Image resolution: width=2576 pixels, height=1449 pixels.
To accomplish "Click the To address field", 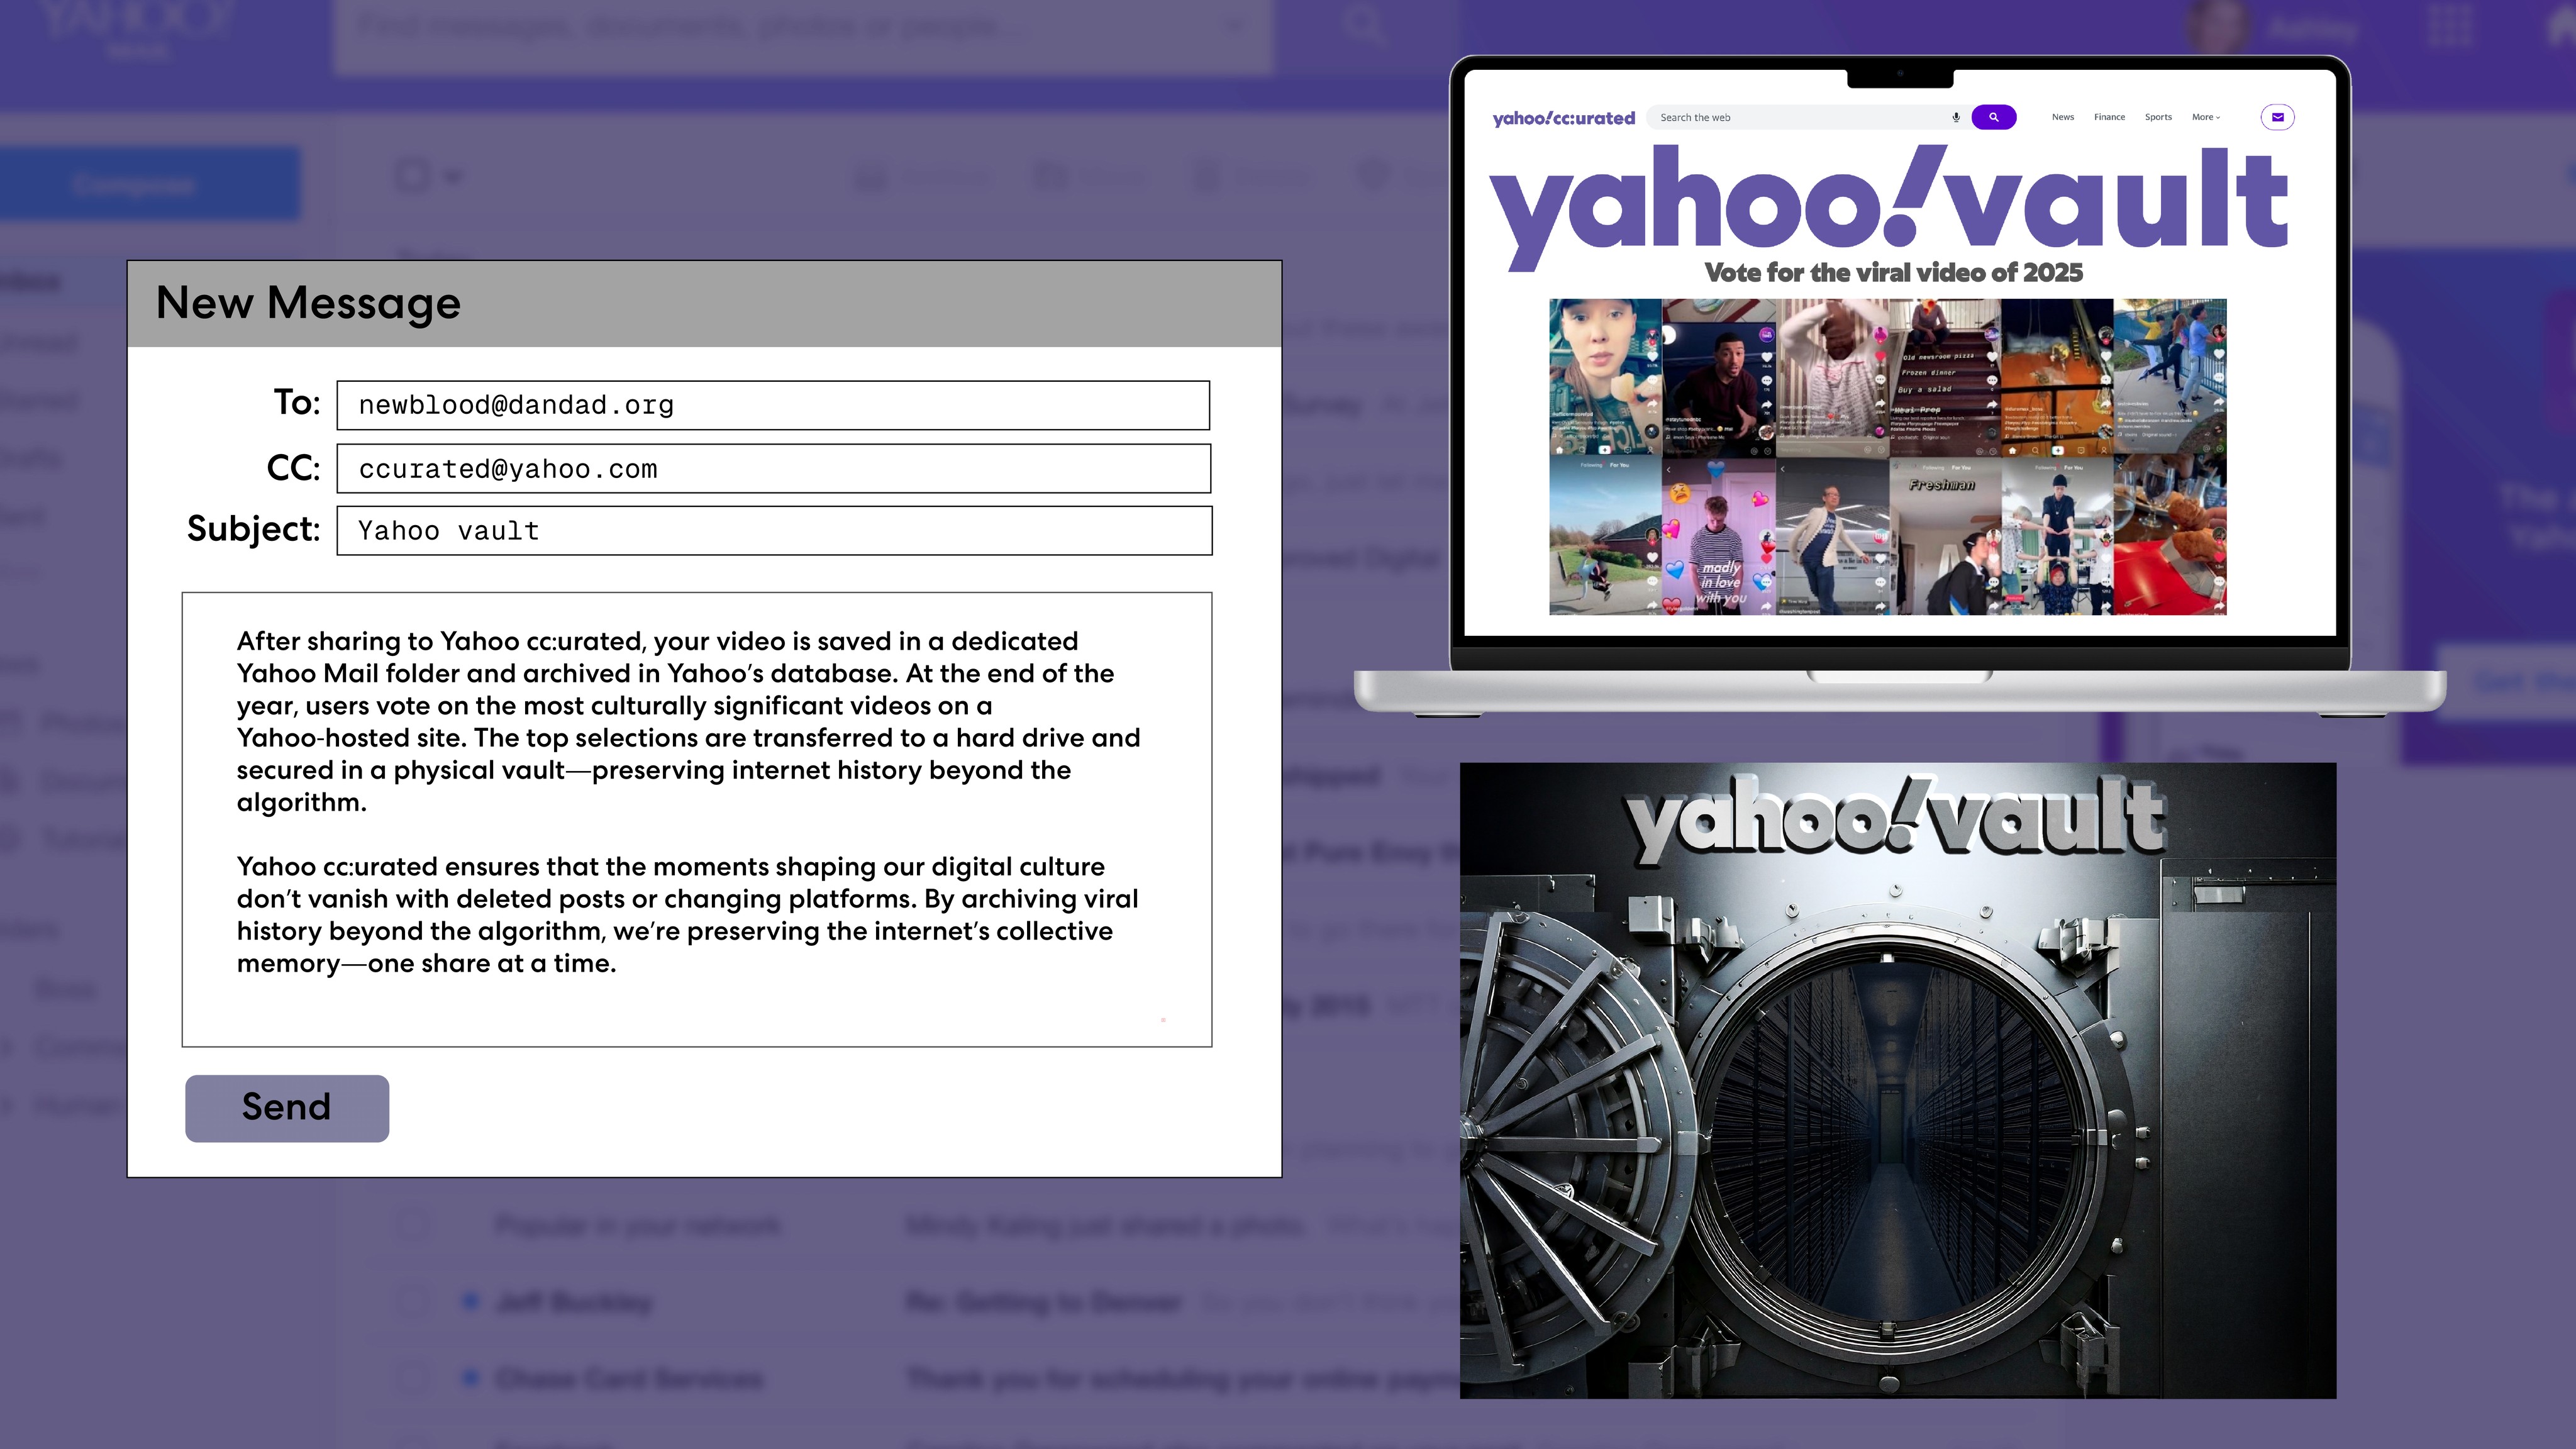I will tap(772, 405).
